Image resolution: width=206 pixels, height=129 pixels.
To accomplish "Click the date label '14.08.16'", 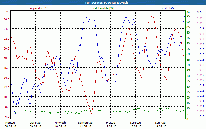I will [x=160, y=126].
